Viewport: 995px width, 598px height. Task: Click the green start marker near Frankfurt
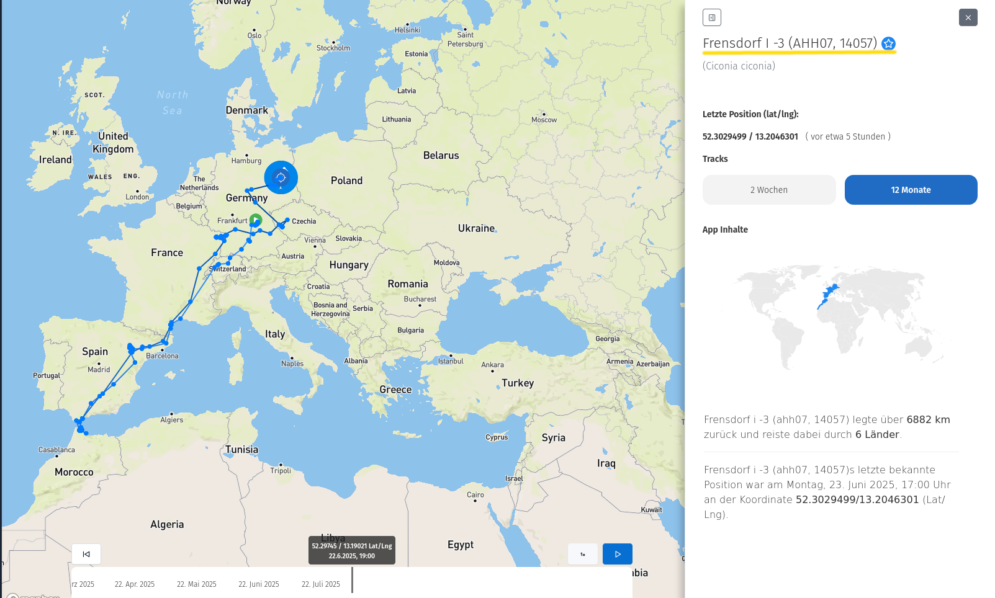click(256, 220)
